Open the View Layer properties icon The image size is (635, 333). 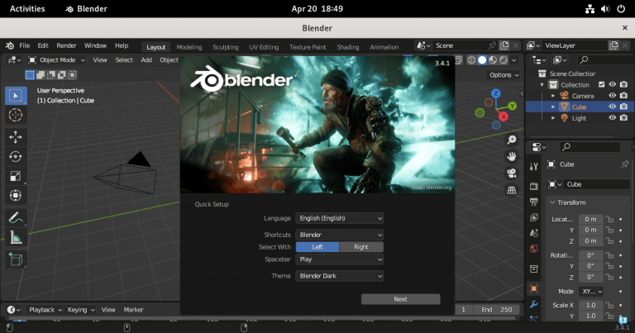click(x=534, y=217)
